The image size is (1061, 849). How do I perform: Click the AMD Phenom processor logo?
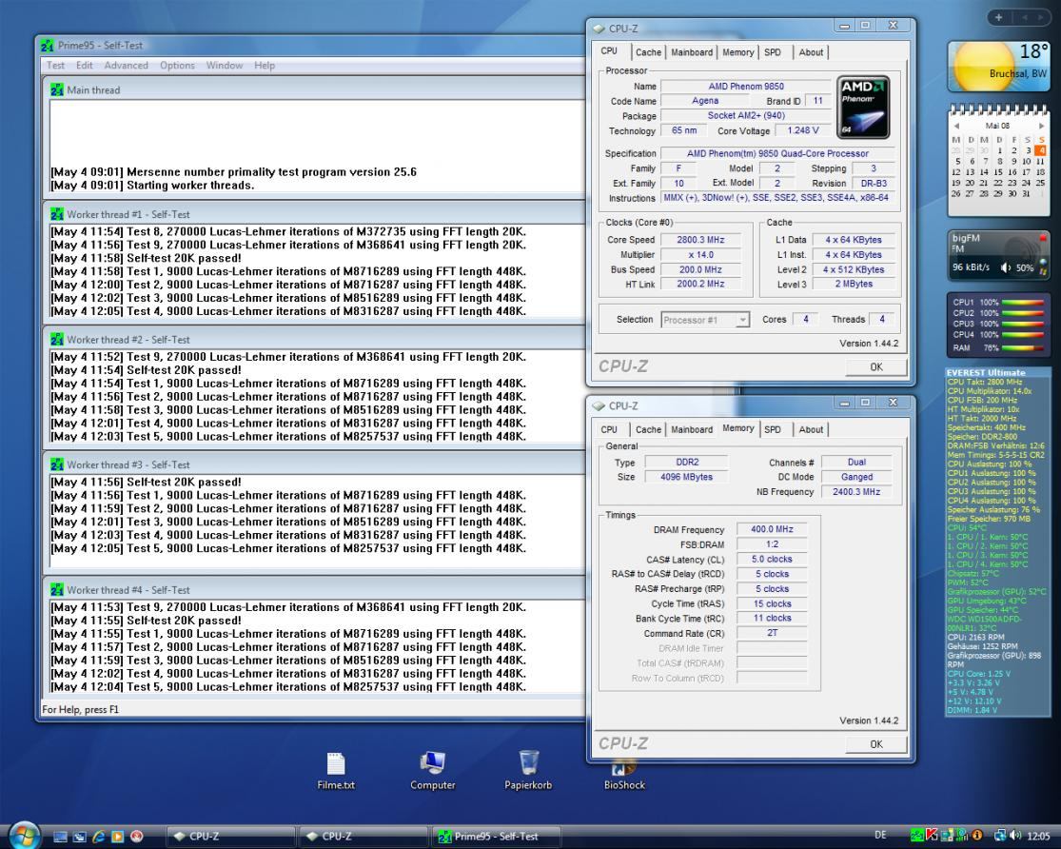click(x=863, y=108)
